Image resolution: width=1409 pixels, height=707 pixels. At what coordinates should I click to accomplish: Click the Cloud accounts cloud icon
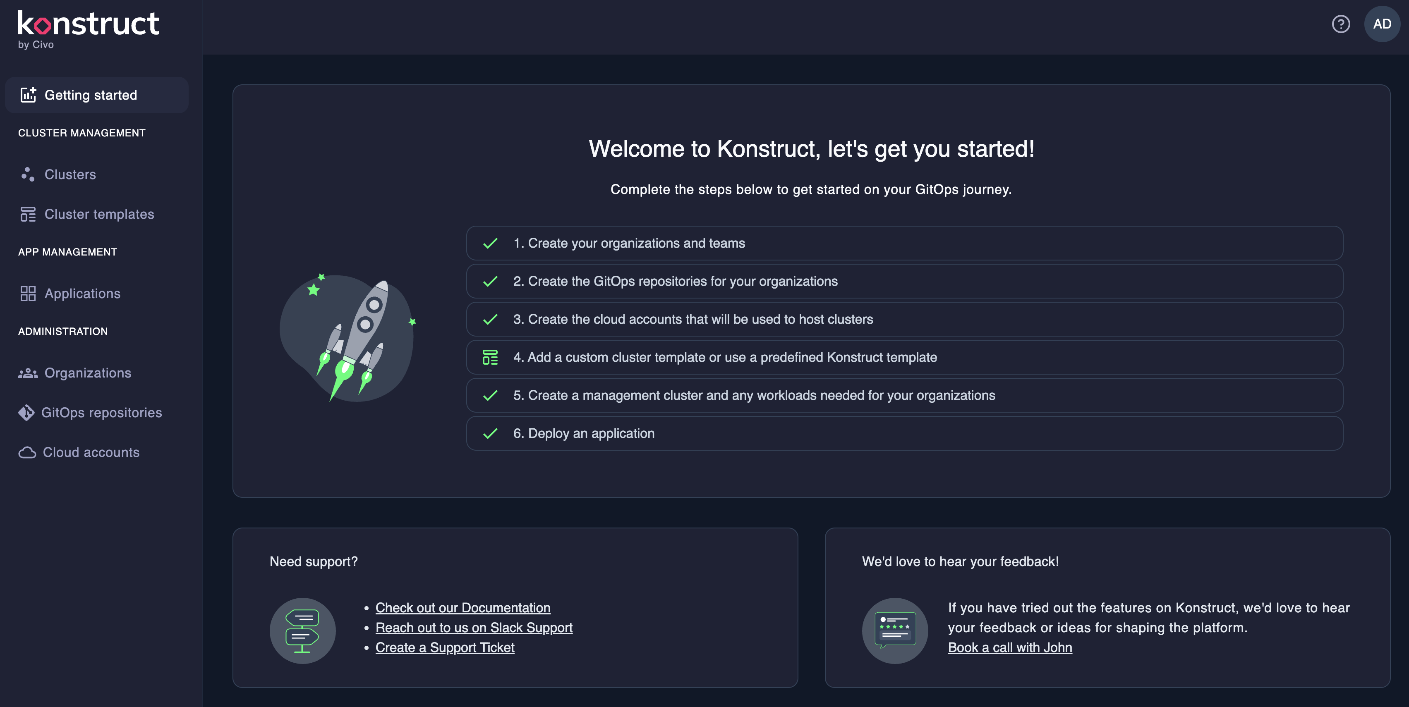tap(27, 453)
